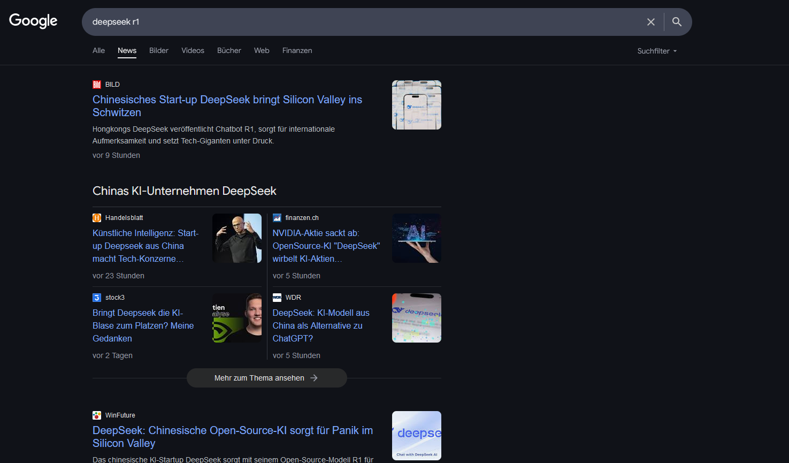Click the finanzen.ch source name
Screen dimensions: 789x463
pos(302,218)
